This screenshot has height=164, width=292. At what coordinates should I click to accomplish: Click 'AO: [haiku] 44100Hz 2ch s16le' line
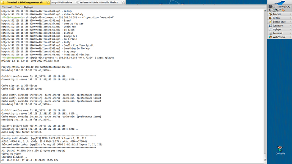[x=33, y=150]
